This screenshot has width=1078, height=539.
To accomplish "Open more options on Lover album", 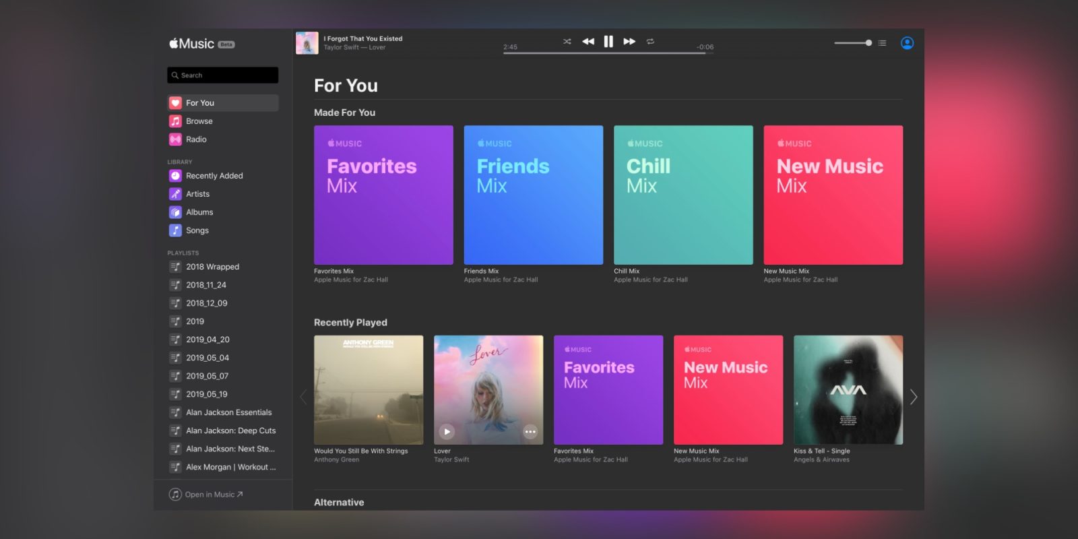I will 530,432.
